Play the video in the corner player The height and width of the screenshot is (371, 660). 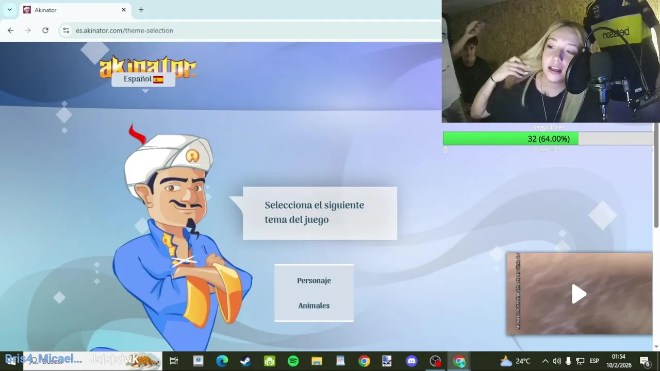pos(579,294)
